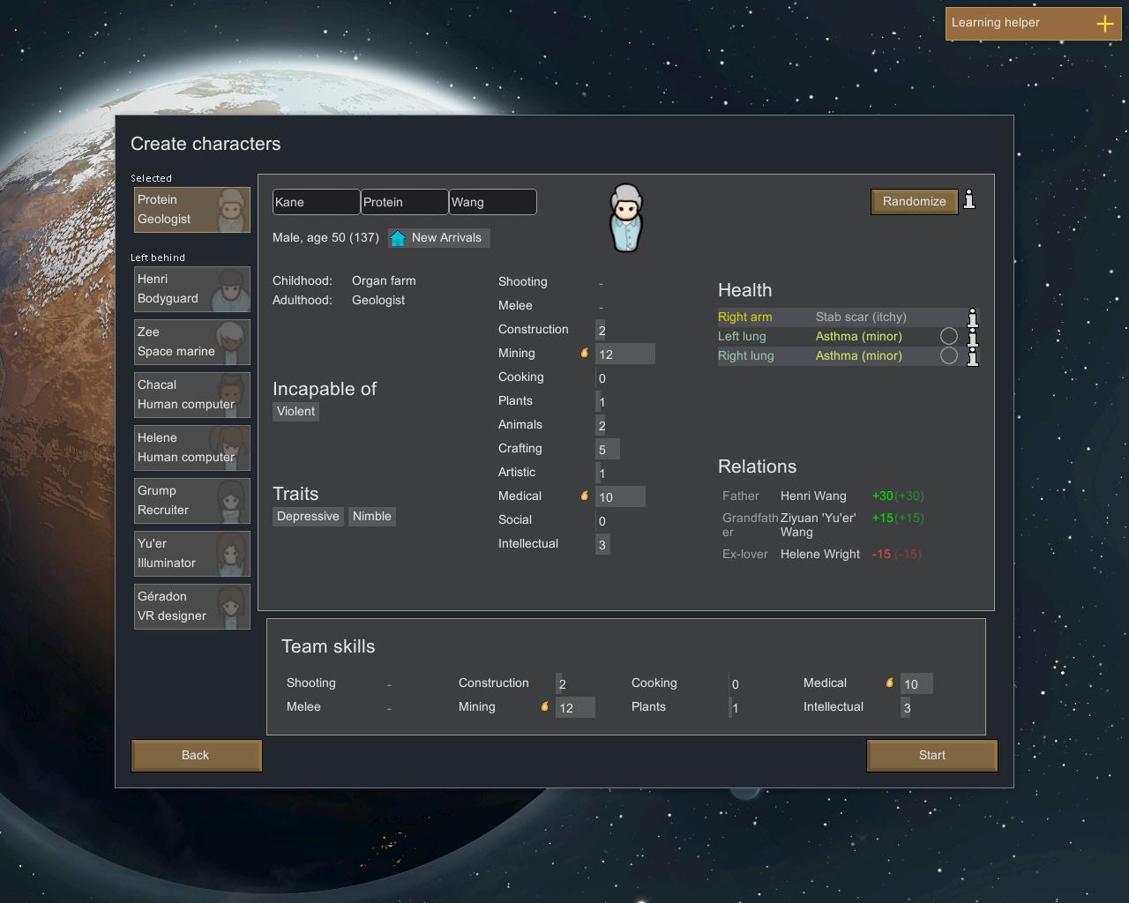Open the Learning helper panel
1129x903 pixels.
pos(1033,24)
